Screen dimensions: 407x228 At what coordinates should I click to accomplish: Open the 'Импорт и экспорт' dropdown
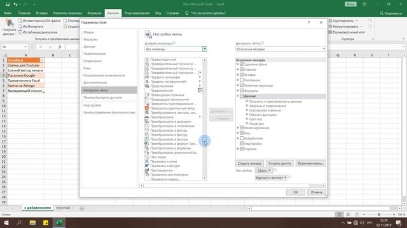271,177
